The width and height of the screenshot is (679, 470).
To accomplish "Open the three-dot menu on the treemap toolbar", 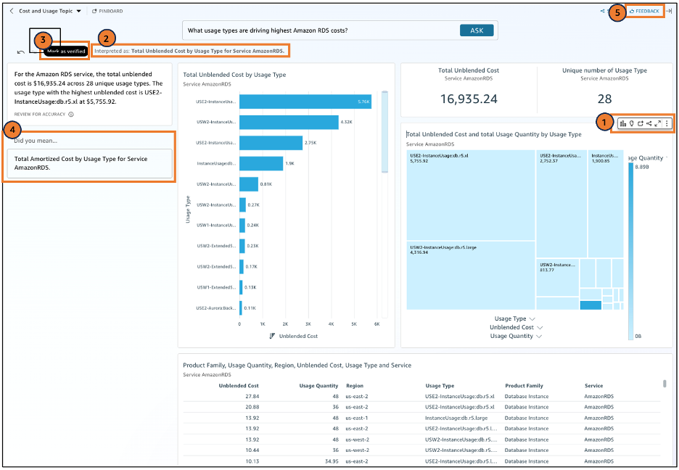I will (667, 123).
